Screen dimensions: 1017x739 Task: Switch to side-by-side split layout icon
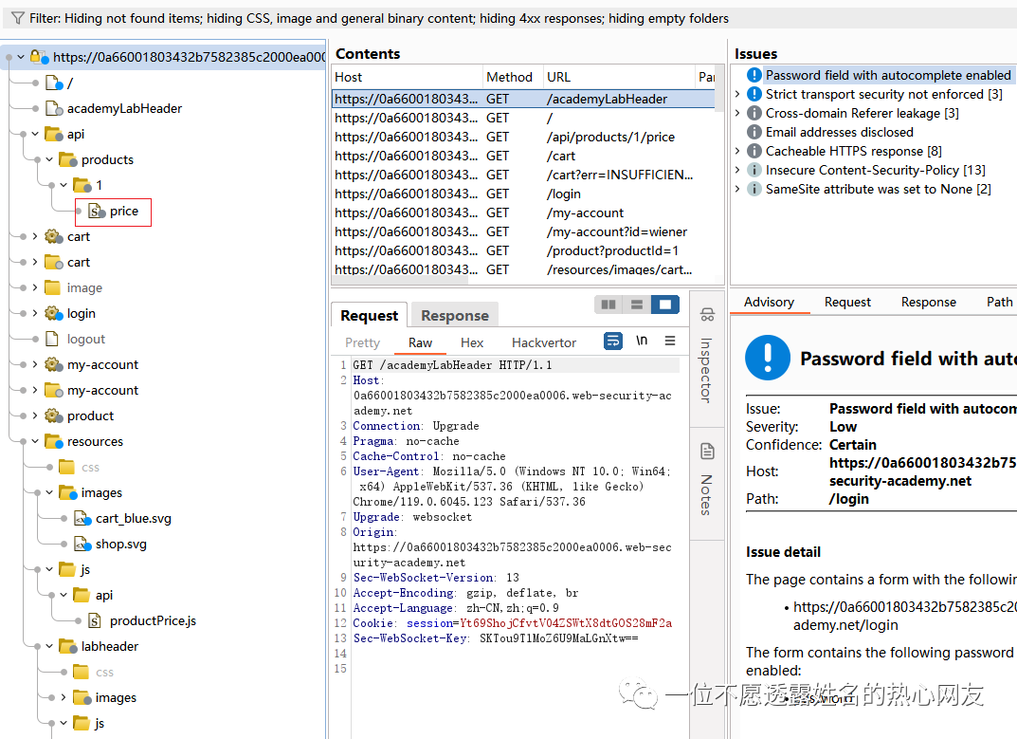608,305
